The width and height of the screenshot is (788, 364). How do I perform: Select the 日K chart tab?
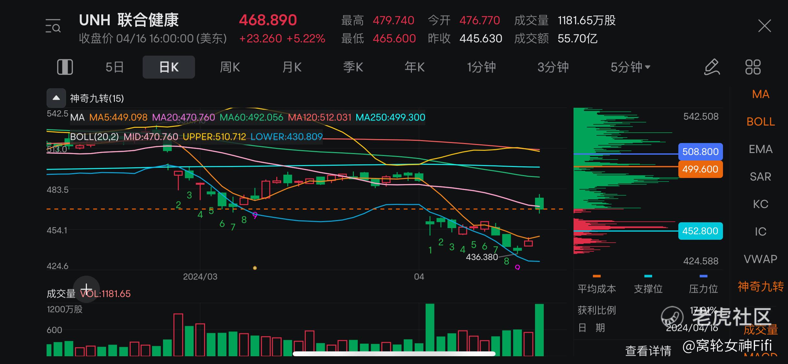pyautogui.click(x=169, y=67)
